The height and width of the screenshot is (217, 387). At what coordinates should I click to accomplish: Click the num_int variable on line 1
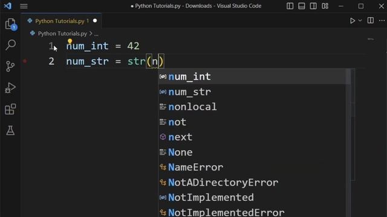(87, 46)
